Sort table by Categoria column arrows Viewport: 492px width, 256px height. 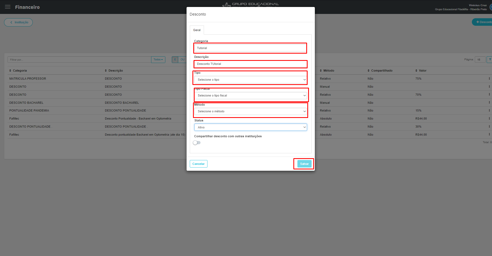10,71
